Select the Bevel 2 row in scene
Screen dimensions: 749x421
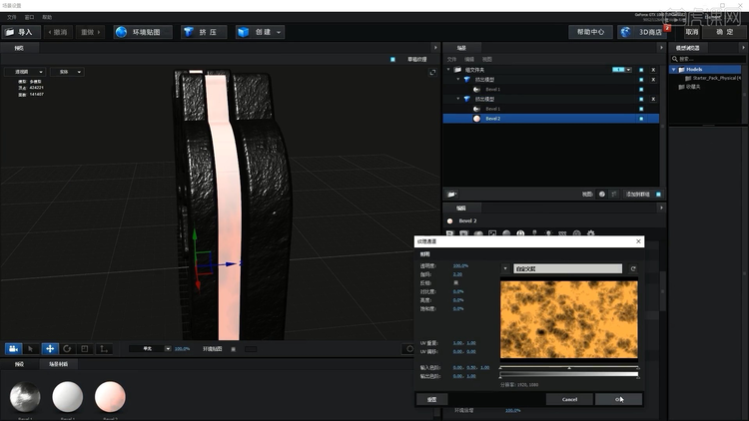point(550,119)
